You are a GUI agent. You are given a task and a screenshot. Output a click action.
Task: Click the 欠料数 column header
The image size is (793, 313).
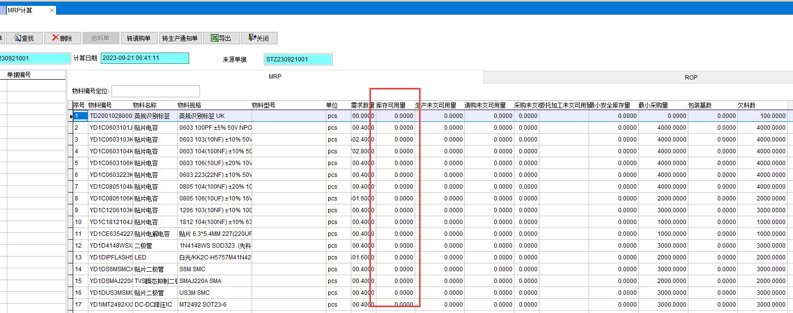point(746,105)
